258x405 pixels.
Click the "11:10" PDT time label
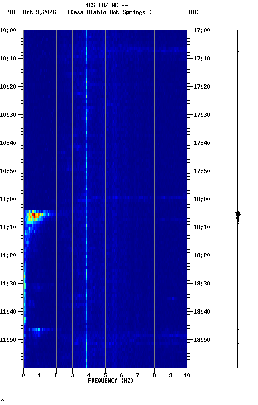8,227
